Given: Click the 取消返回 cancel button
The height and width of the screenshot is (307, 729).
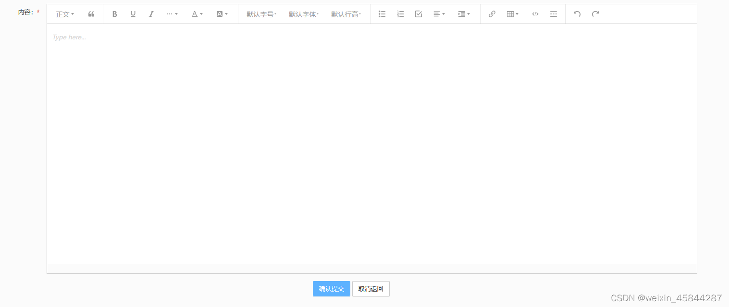Looking at the screenshot, I should point(371,289).
